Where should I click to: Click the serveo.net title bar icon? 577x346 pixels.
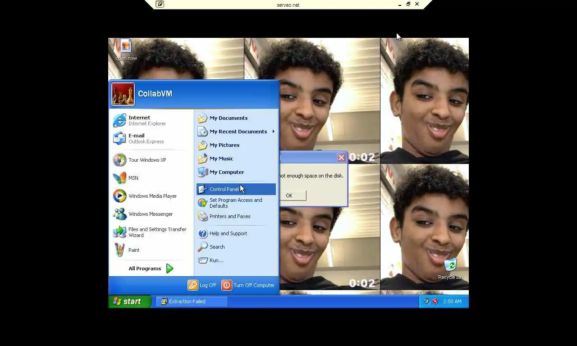160,4
